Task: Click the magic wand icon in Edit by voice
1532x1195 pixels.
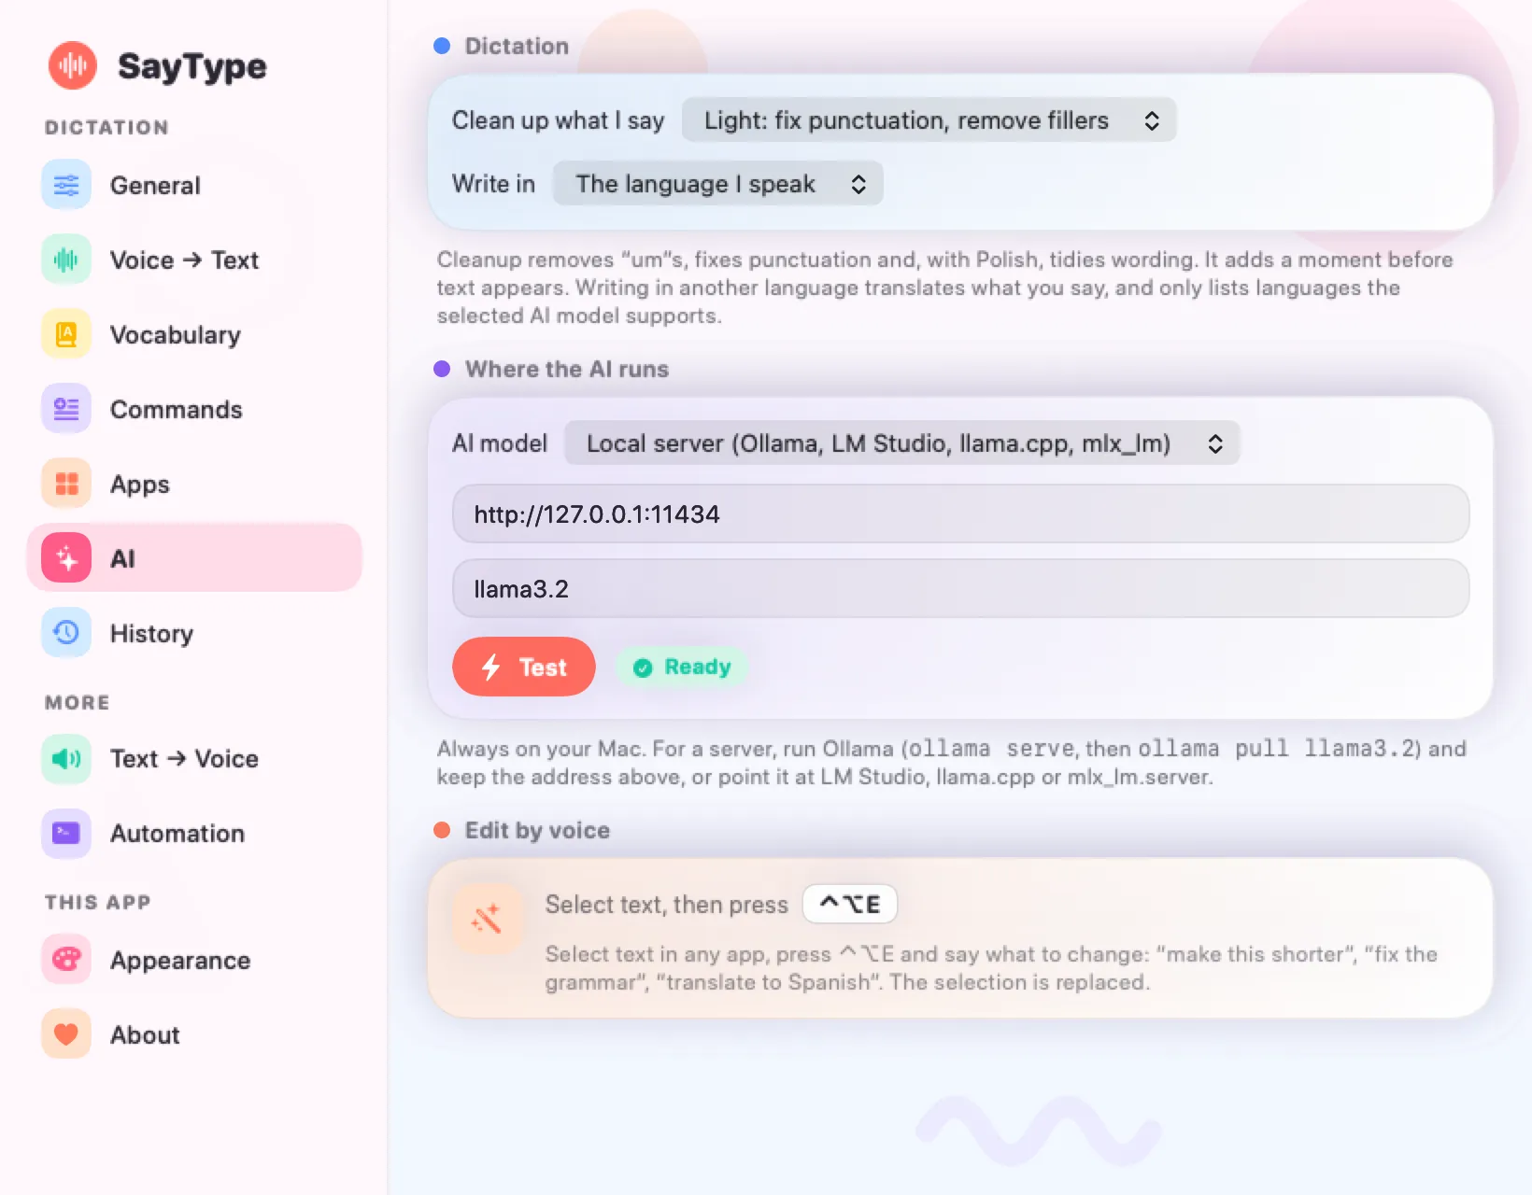Action: point(487,919)
